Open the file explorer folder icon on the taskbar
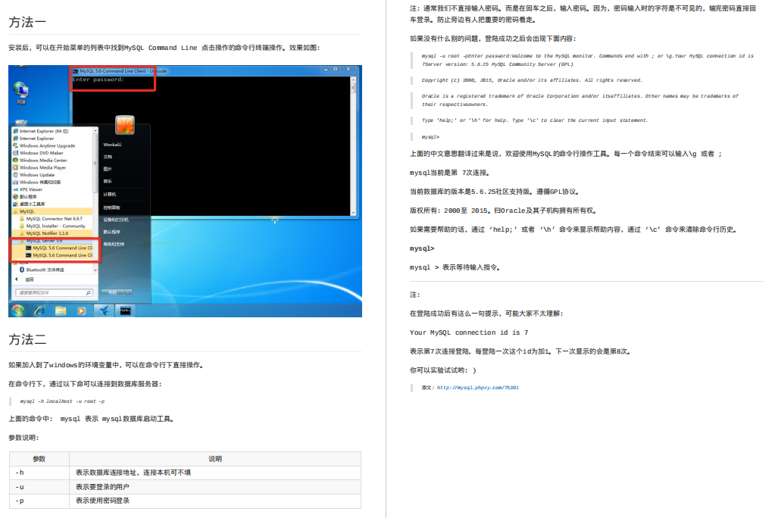 61,310
